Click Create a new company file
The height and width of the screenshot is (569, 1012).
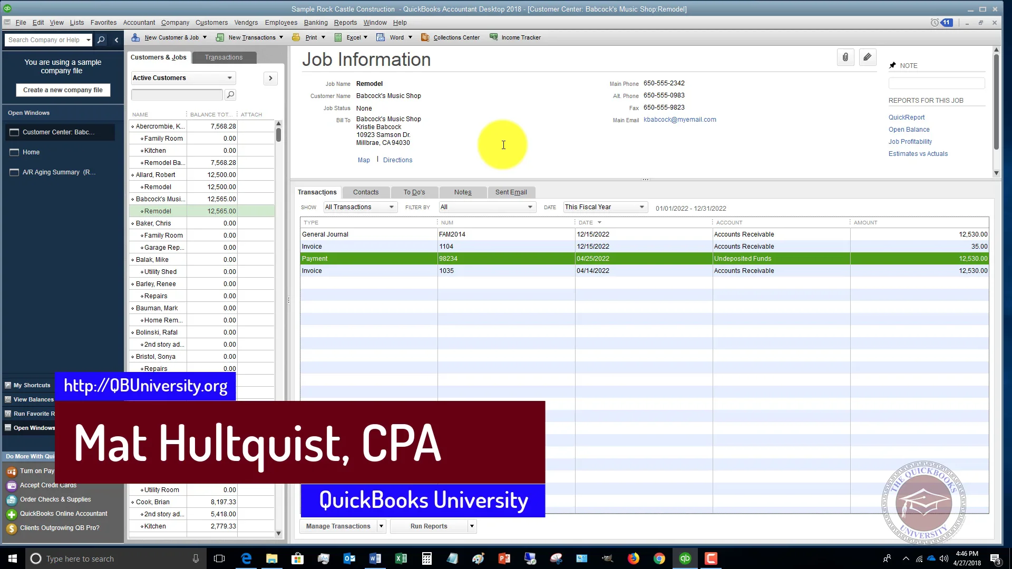pyautogui.click(x=63, y=90)
